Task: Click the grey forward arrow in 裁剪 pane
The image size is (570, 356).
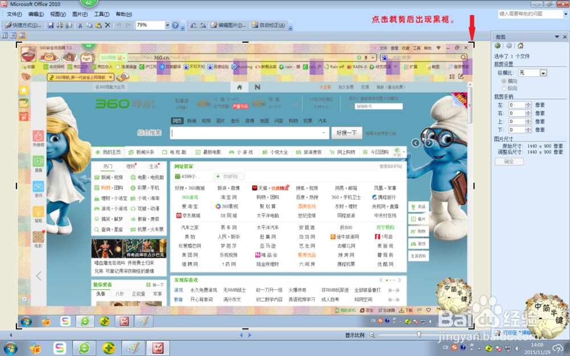Action: click(509, 46)
